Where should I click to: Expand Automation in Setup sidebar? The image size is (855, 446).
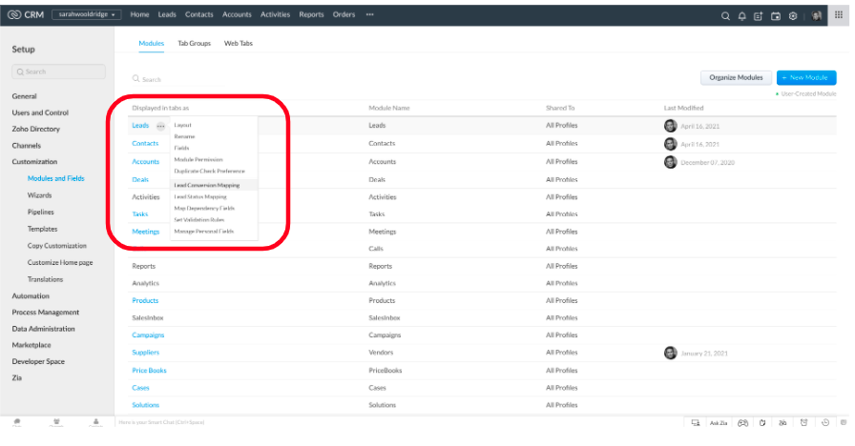point(31,296)
